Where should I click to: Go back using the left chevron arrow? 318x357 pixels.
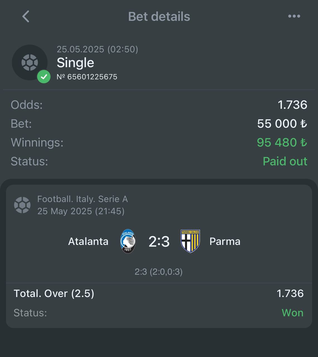tap(26, 16)
